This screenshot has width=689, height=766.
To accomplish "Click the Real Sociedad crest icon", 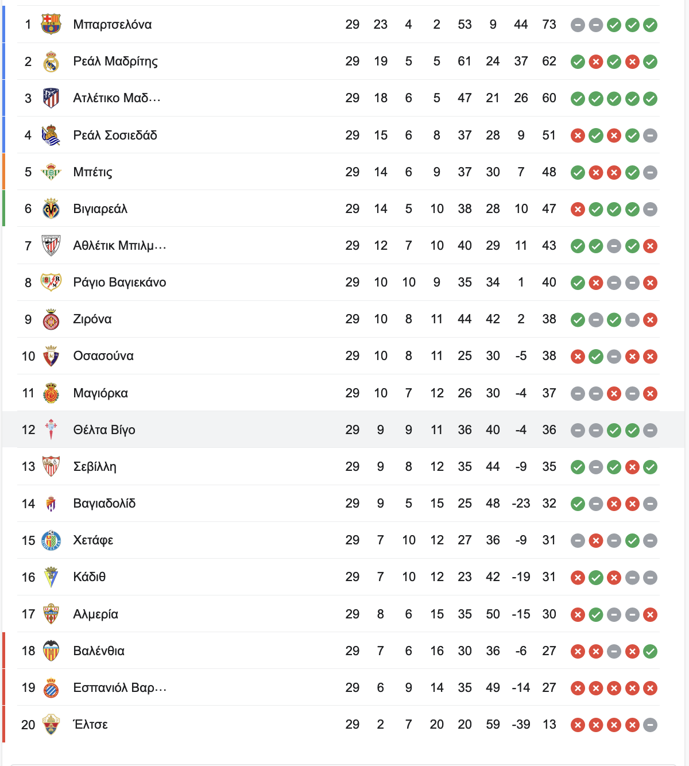I will coord(51,135).
